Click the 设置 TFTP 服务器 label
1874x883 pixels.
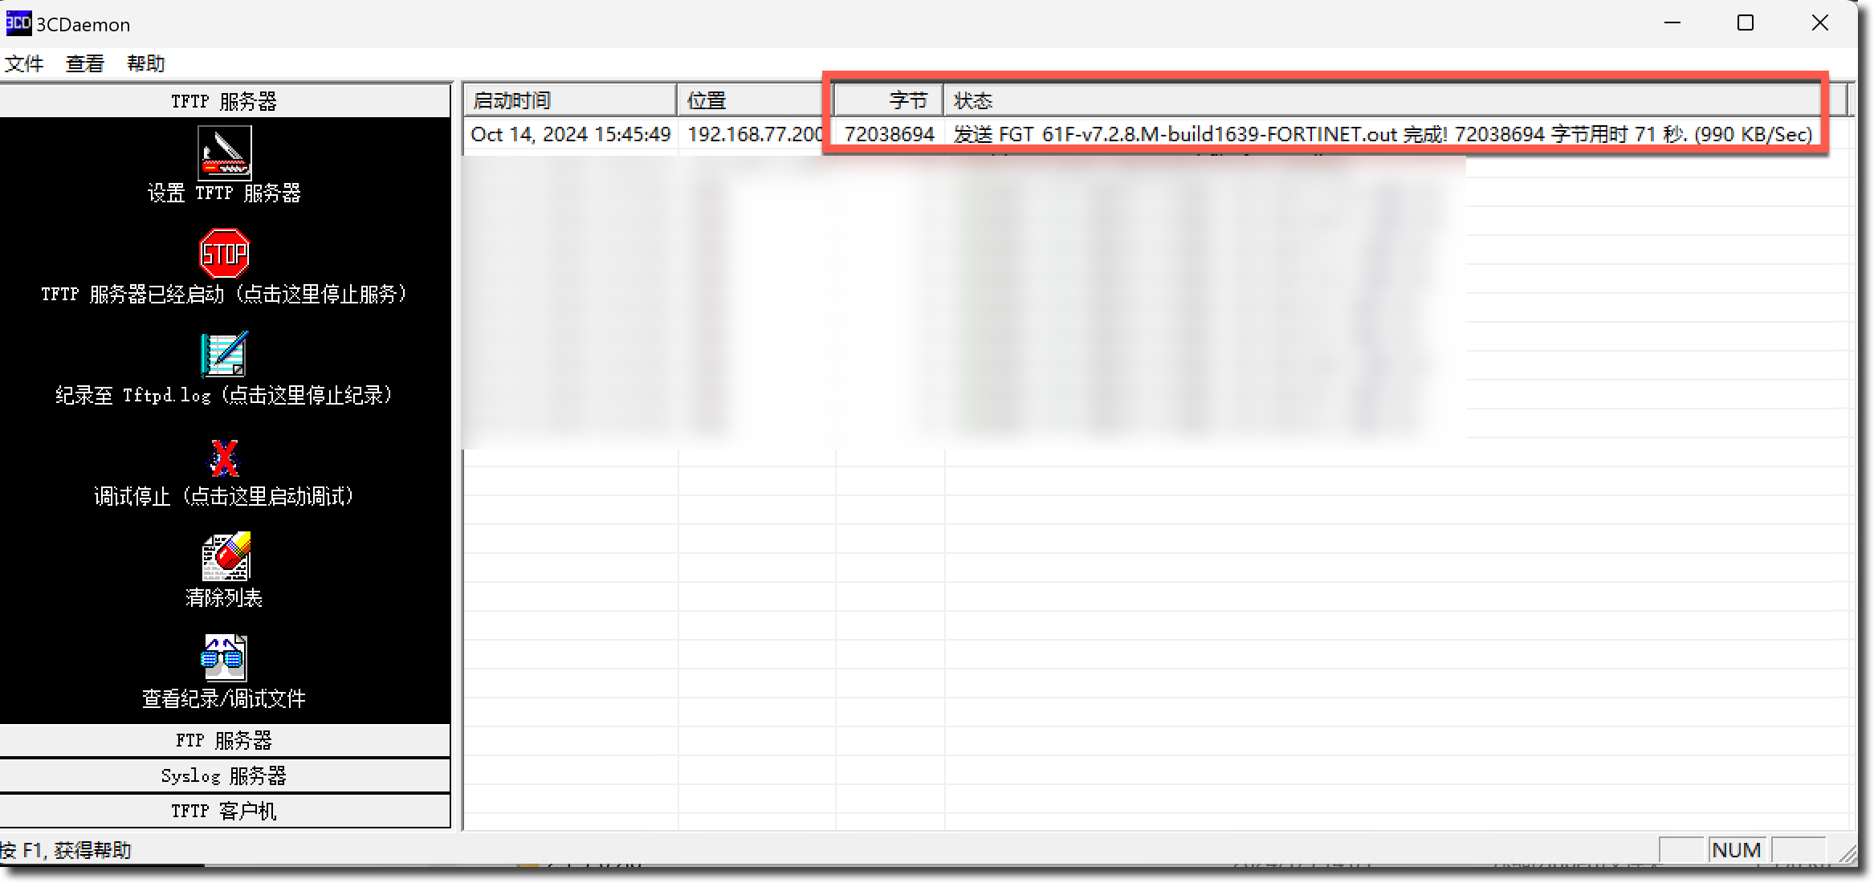(225, 193)
